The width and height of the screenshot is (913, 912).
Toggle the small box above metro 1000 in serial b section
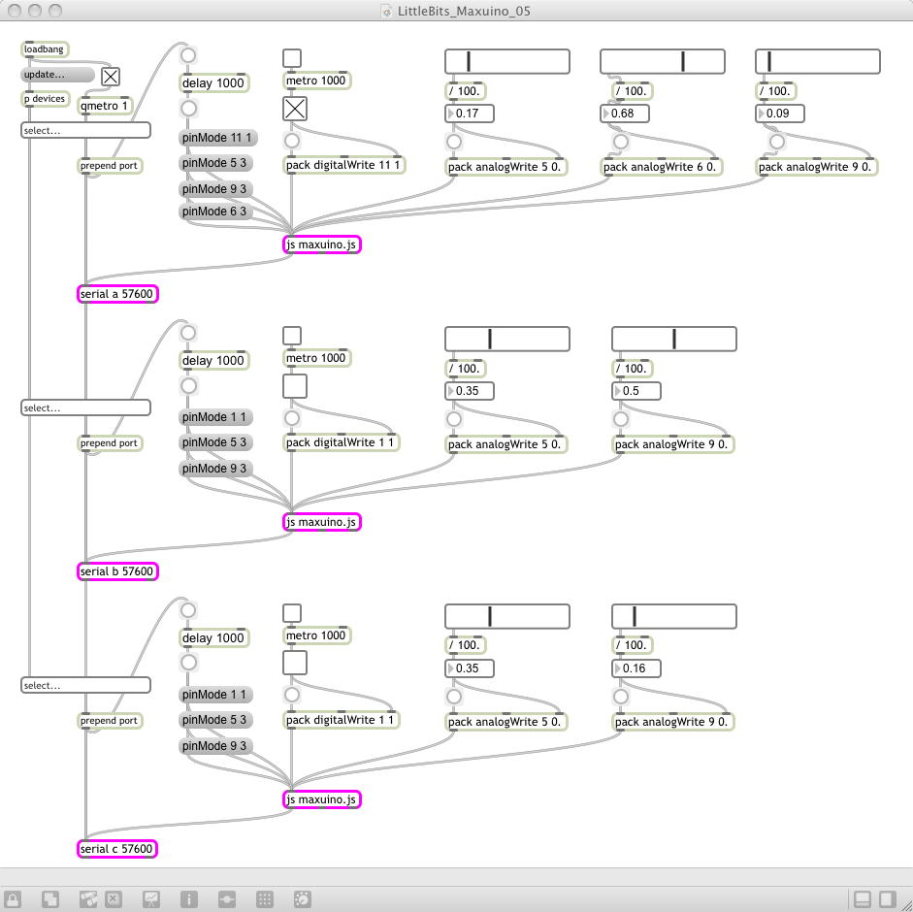click(x=292, y=336)
